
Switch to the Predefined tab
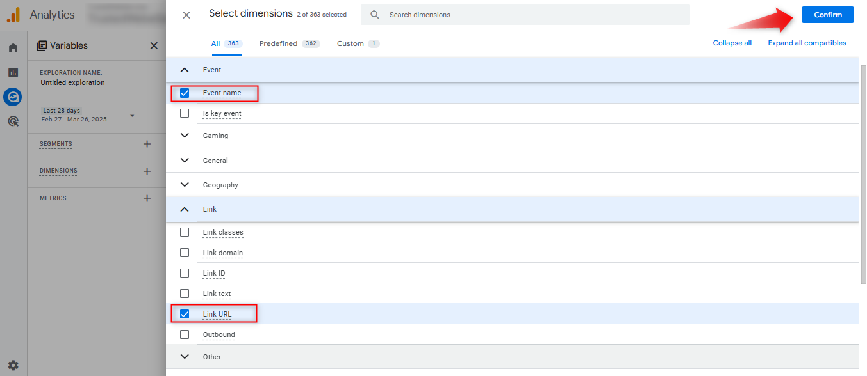pos(289,43)
